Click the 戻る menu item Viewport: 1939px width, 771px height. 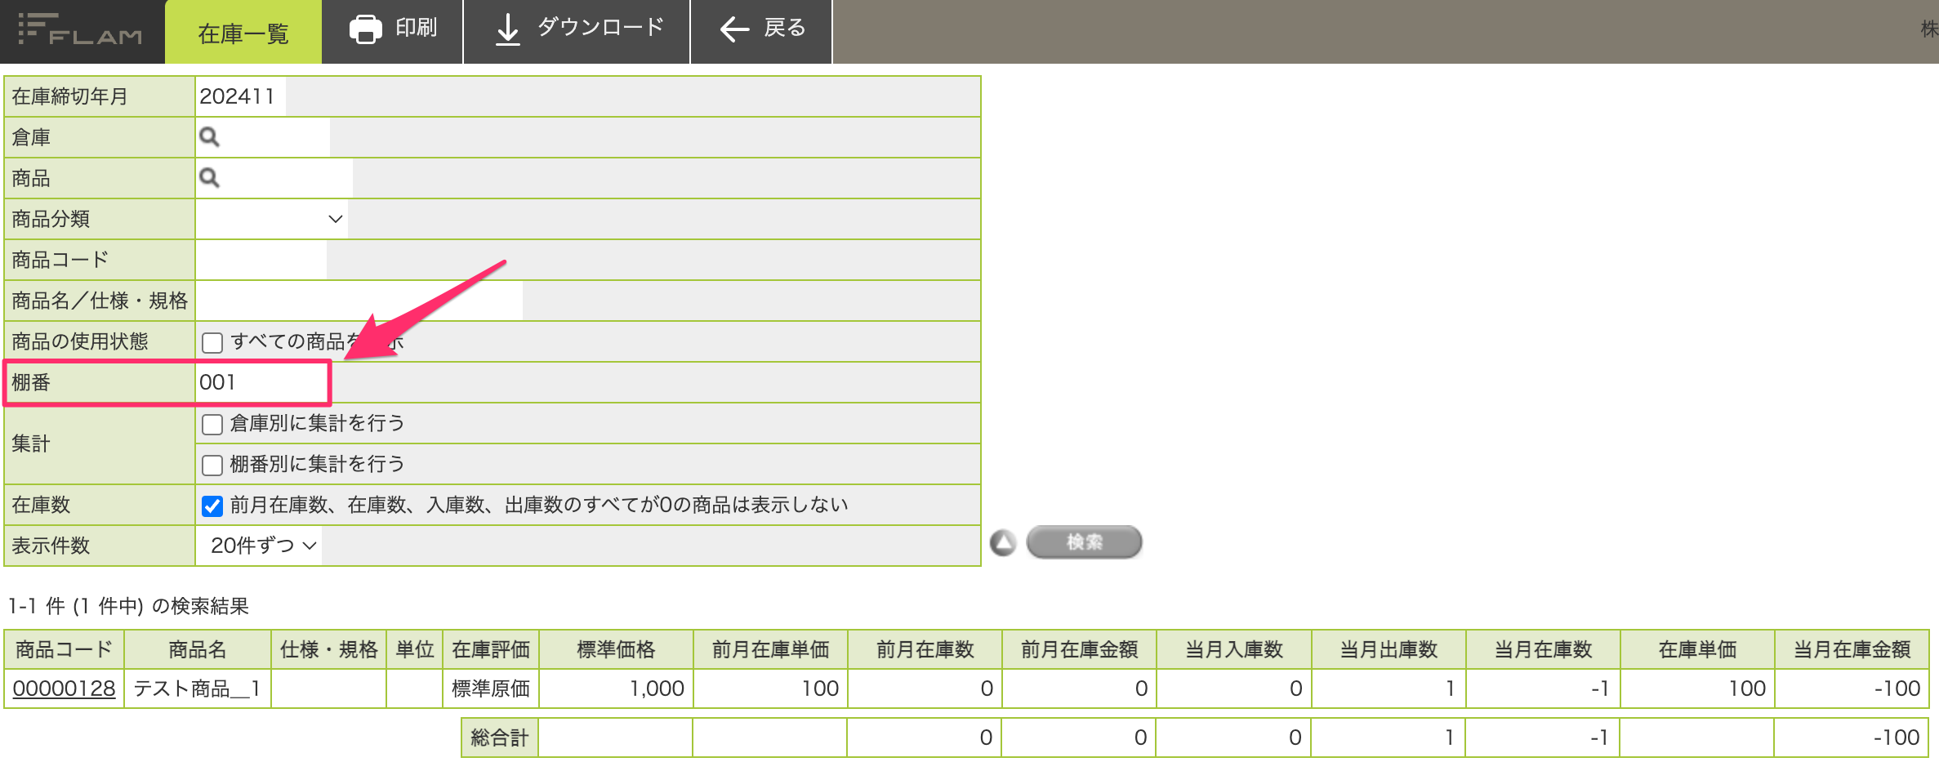pos(761,30)
